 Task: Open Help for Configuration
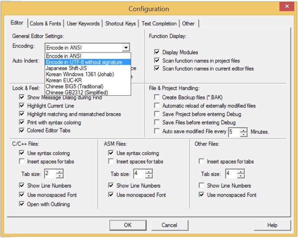coord(272,225)
